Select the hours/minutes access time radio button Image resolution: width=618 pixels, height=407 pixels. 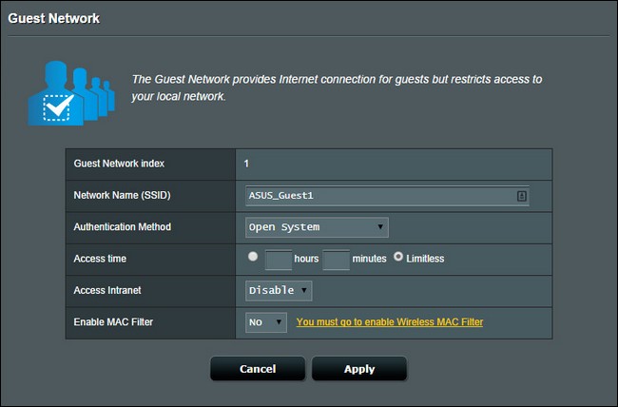click(x=253, y=257)
